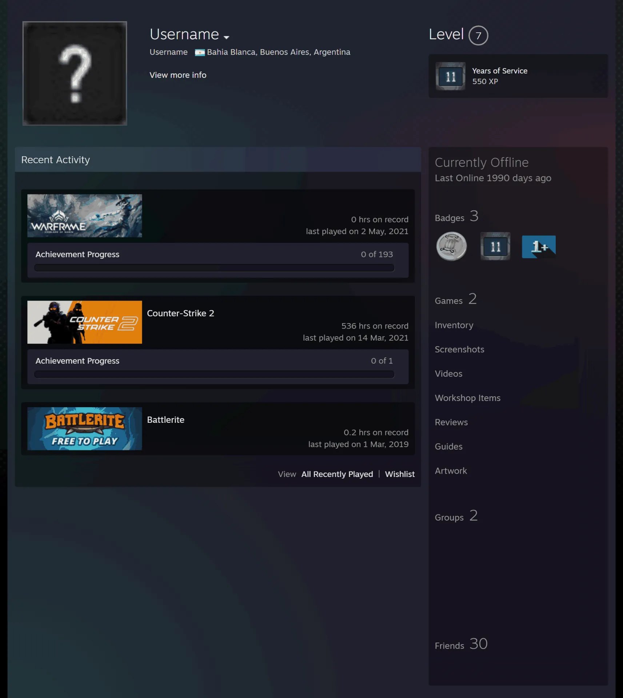Open the Warframe game banner
This screenshot has height=698, width=623.
tap(85, 216)
